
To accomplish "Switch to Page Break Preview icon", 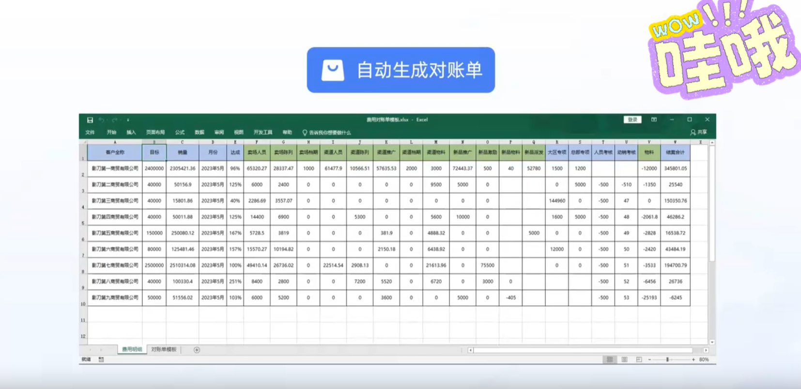I will (639, 359).
